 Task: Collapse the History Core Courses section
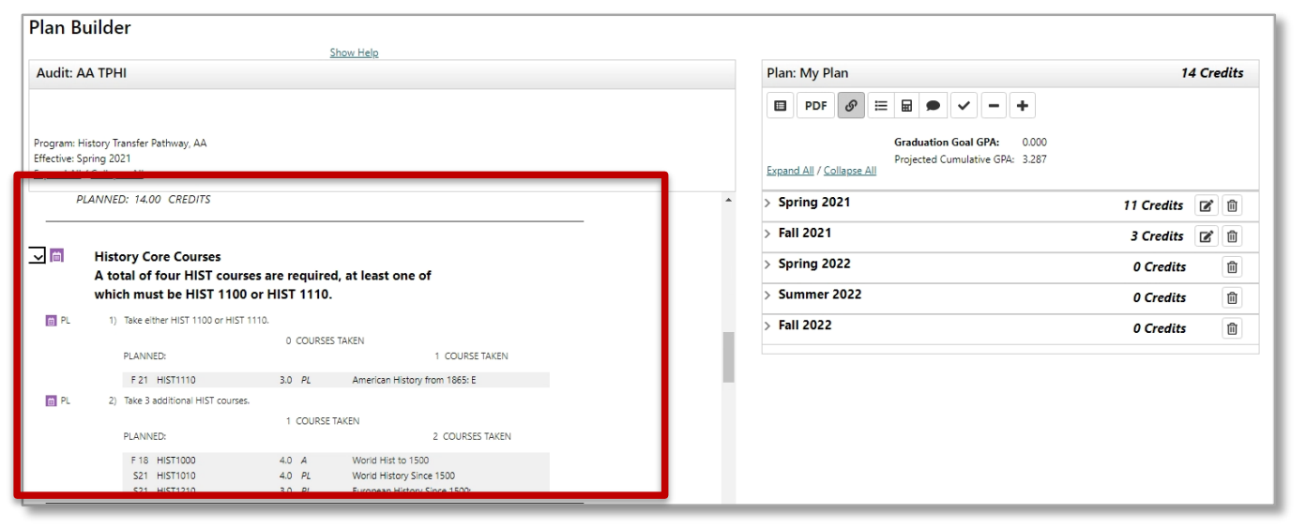[x=37, y=255]
